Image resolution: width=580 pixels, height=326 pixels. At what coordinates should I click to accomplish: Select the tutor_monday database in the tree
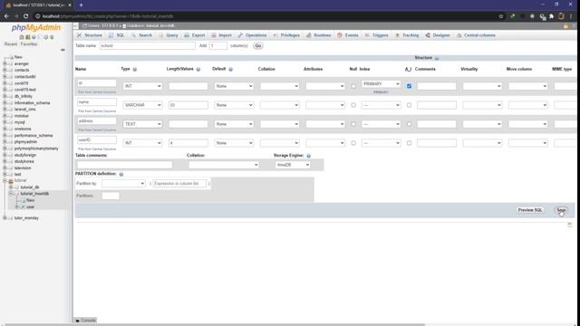click(26, 218)
